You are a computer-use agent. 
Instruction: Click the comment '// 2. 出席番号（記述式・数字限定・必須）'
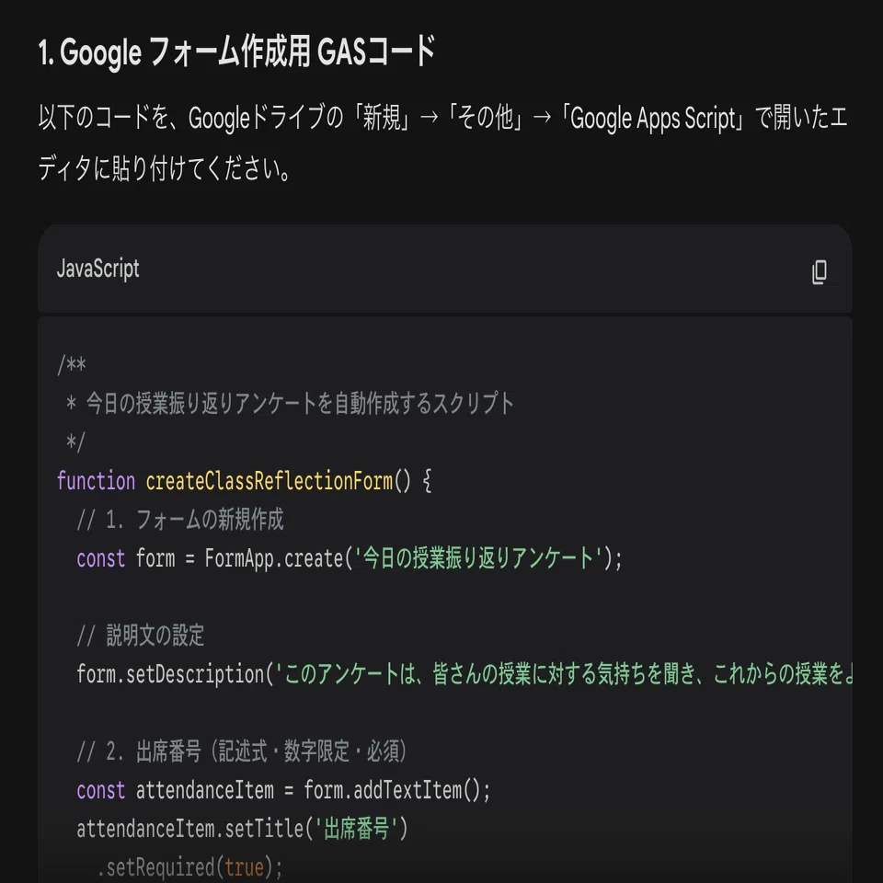pyautogui.click(x=242, y=751)
